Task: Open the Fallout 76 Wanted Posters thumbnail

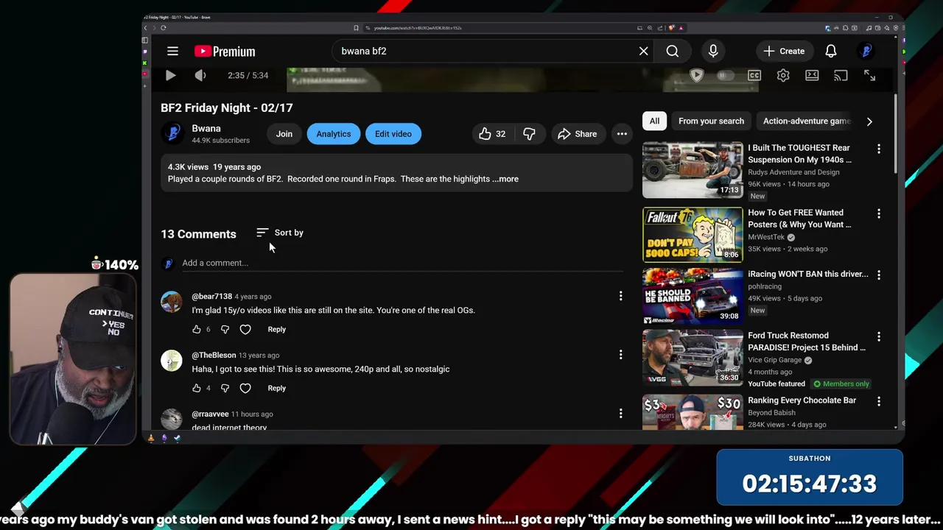Action: [x=693, y=235]
